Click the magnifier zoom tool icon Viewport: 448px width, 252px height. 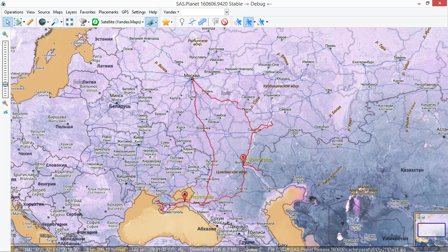point(55,22)
